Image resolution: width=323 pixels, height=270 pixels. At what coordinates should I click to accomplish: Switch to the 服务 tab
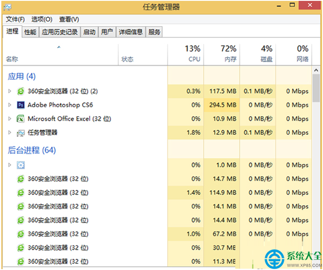tap(154, 32)
